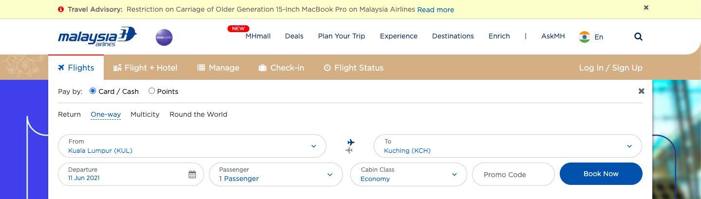The image size is (701, 199).
Task: Open the departure calendar icon
Action: tap(192, 174)
